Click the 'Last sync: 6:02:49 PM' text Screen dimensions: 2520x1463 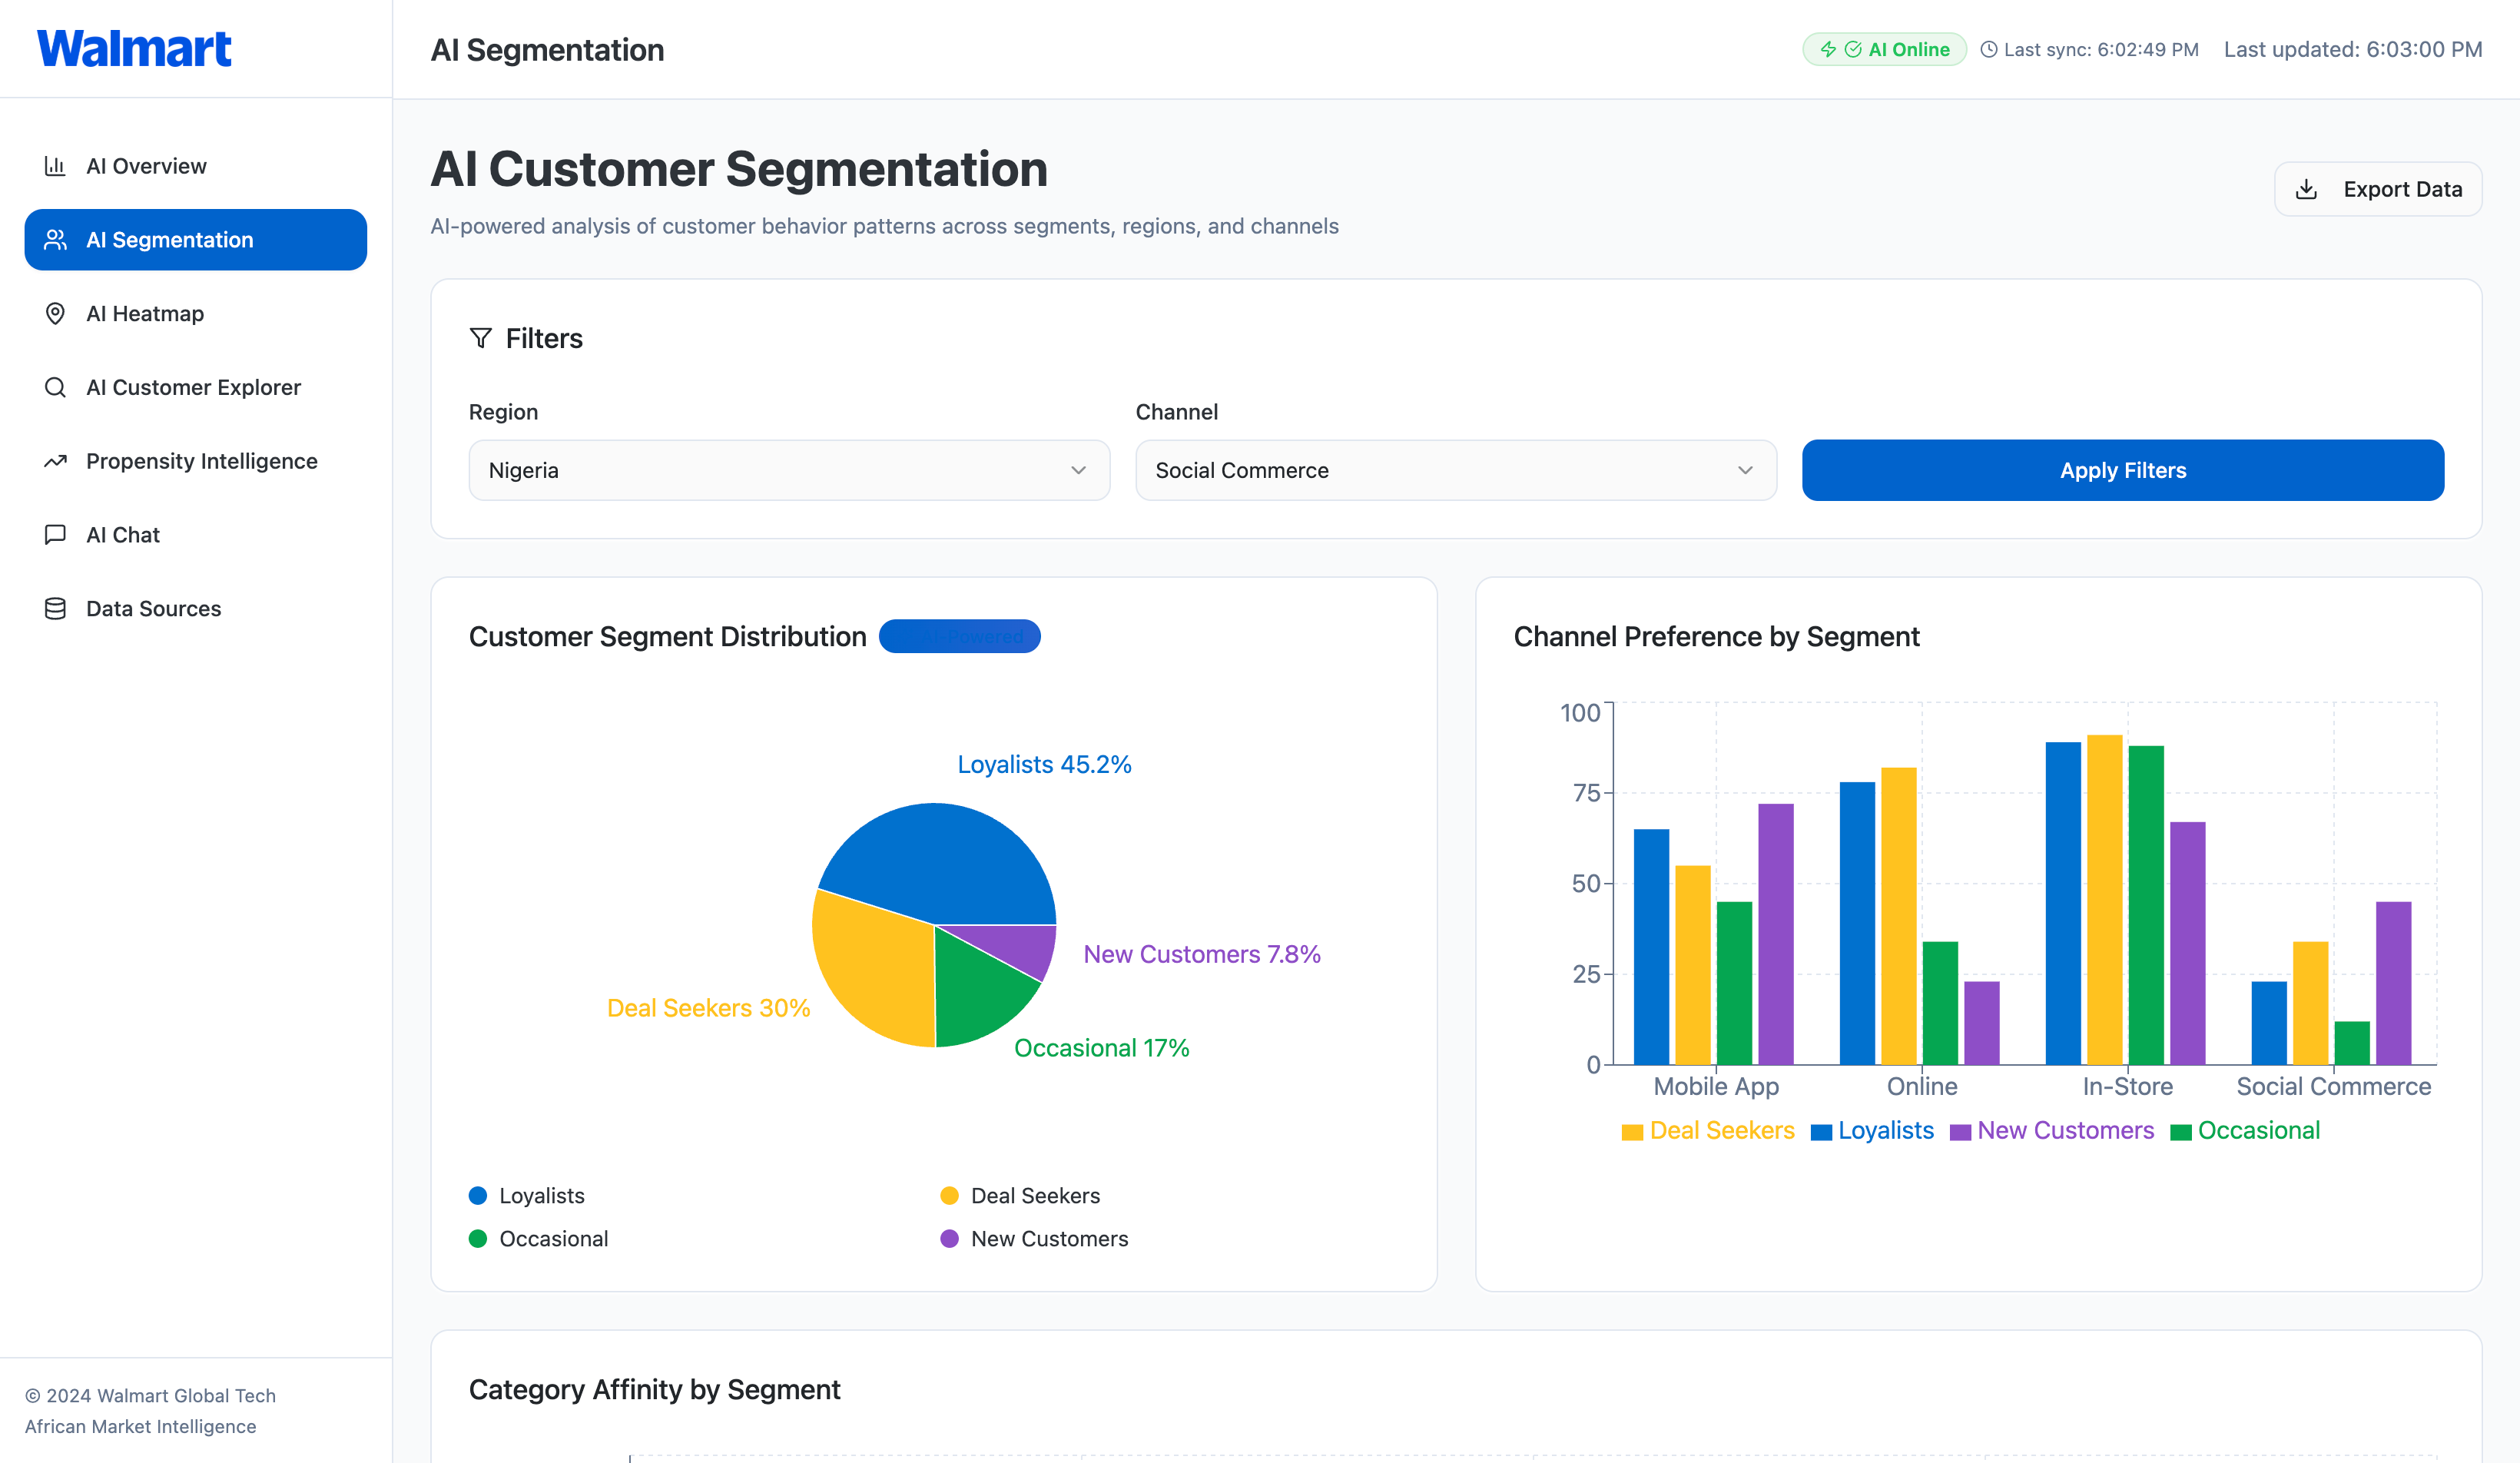pyautogui.click(x=2101, y=49)
